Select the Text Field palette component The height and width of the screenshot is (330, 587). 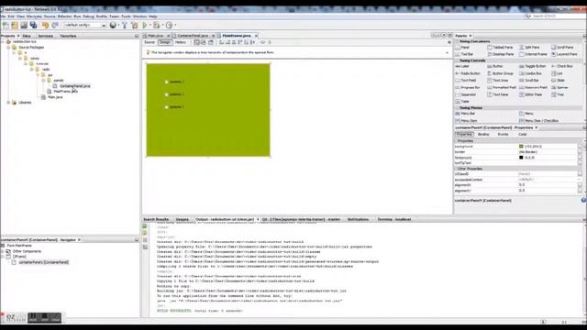click(x=466, y=81)
